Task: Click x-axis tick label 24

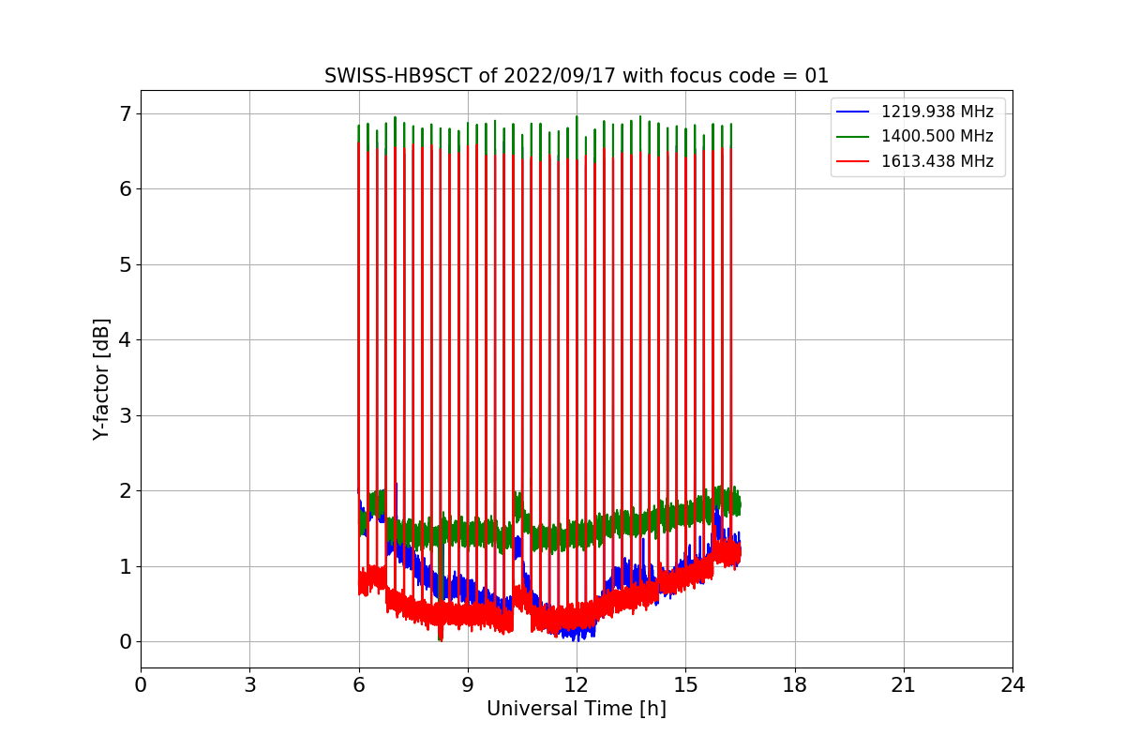Action: point(1012,684)
